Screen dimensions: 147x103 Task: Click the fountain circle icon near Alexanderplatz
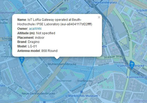(77, 6)
